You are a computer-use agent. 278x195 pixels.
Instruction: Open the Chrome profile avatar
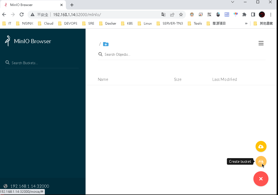point(262,14)
